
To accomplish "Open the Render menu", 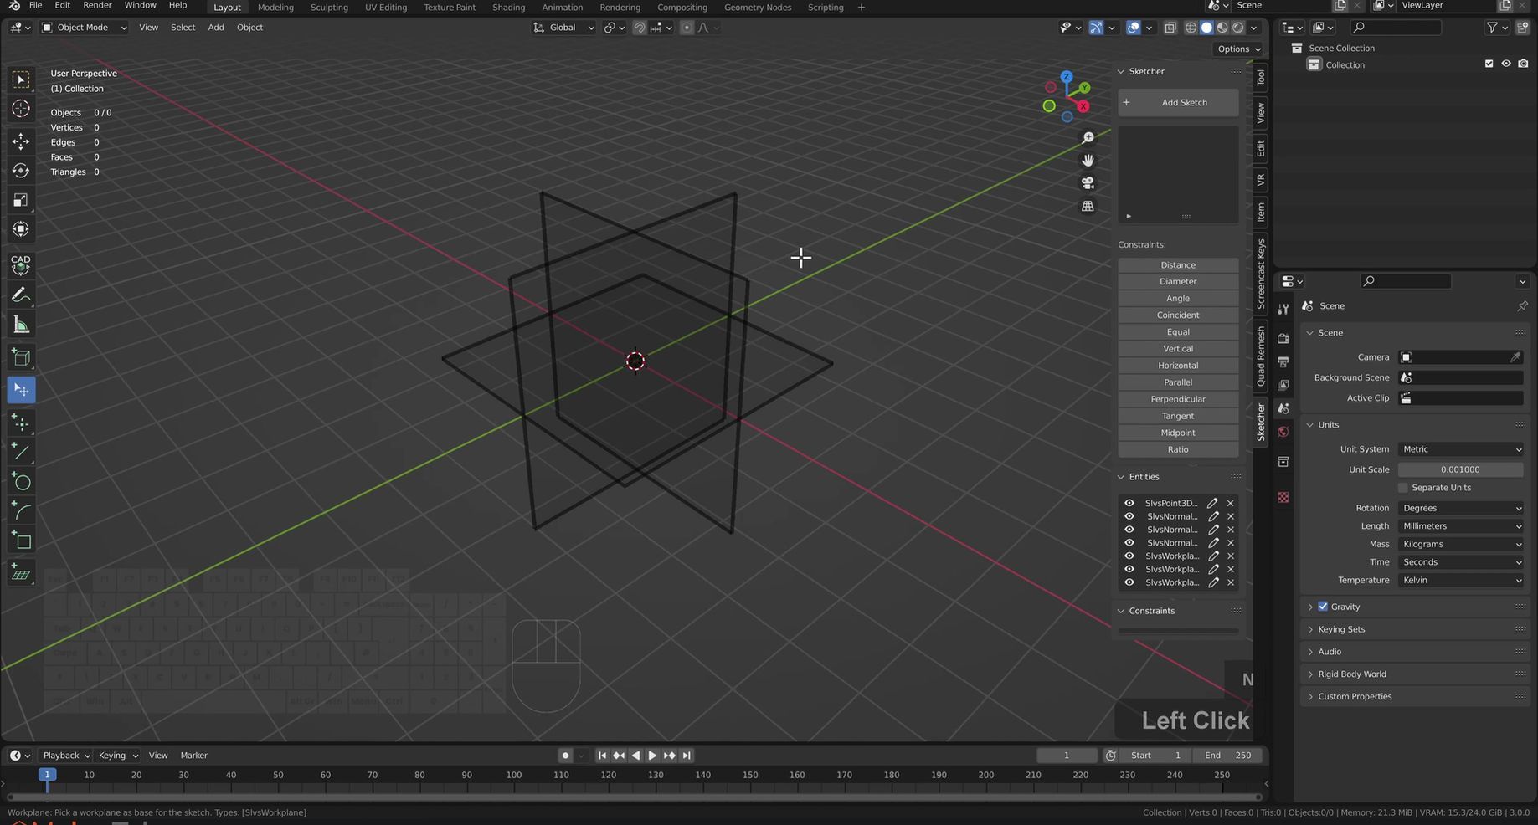I will point(97,7).
